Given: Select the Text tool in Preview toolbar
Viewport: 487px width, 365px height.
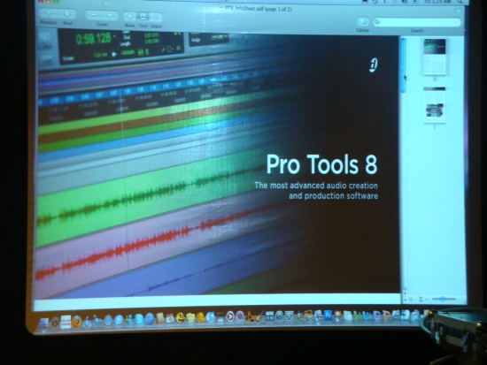Looking at the screenshot, I should 143,17.
